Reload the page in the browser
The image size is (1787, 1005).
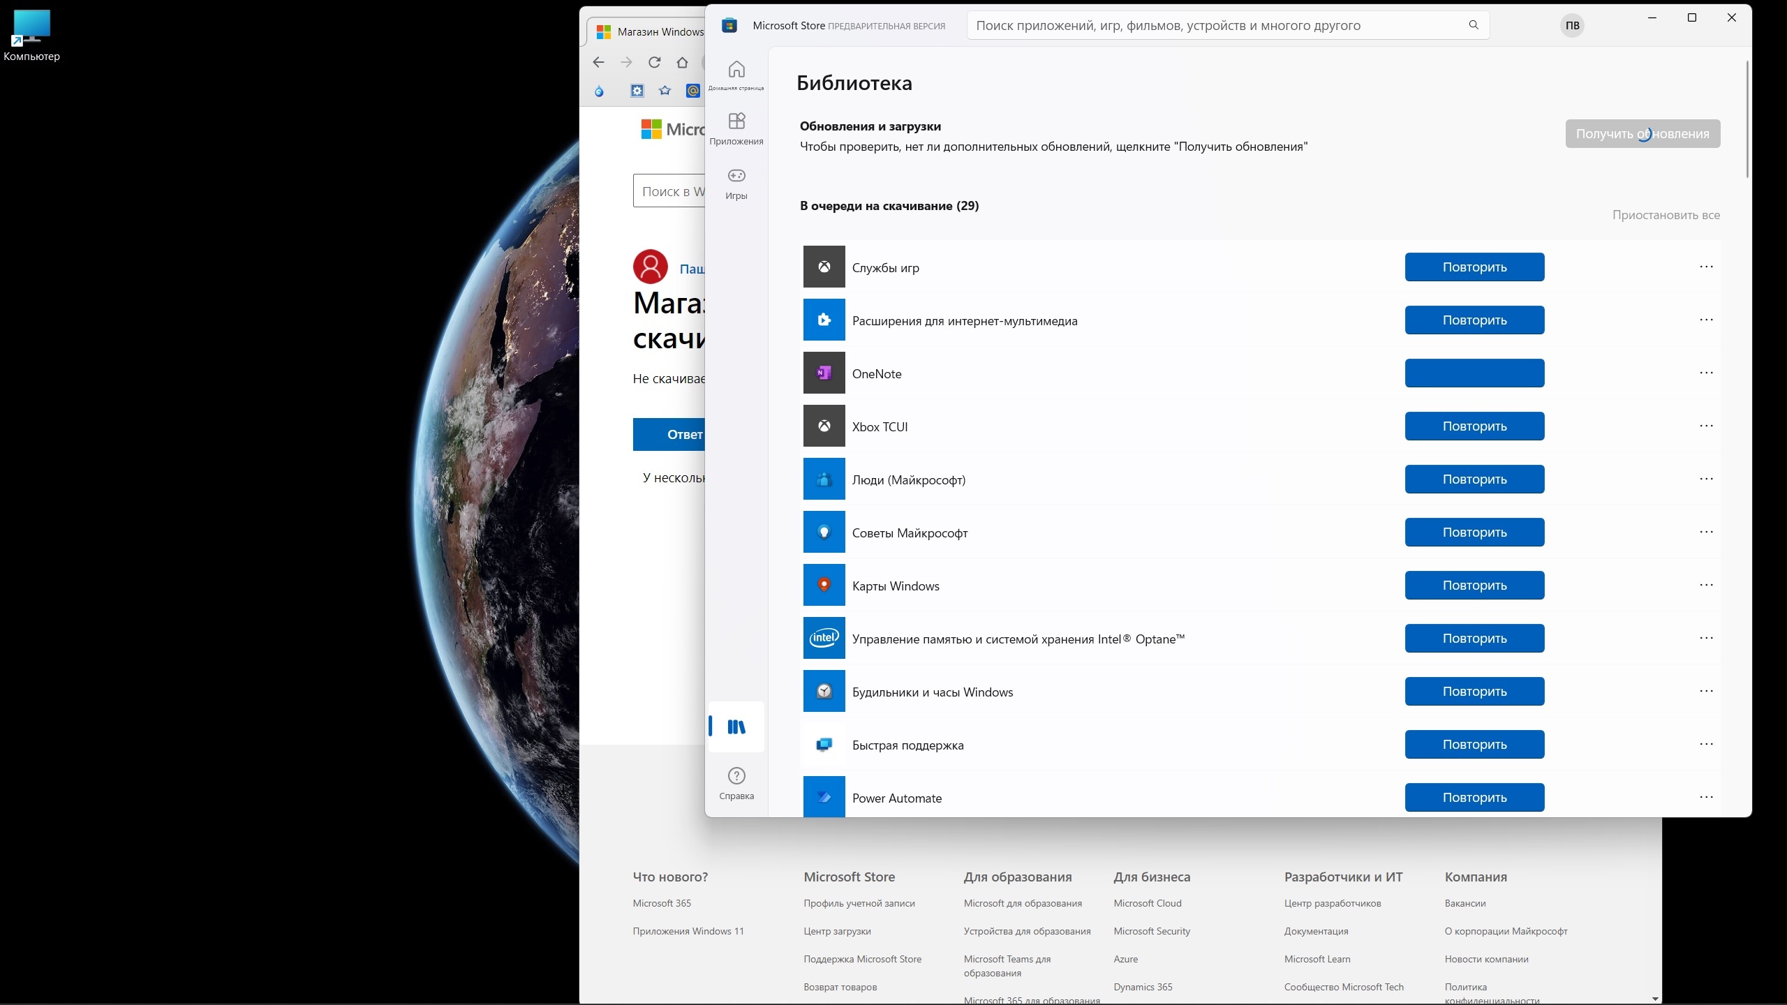coord(654,62)
